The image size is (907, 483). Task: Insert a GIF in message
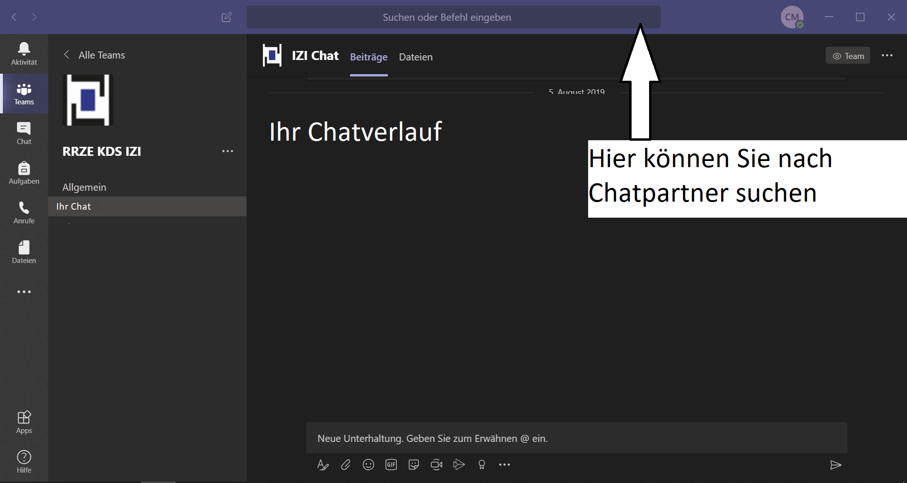(391, 465)
